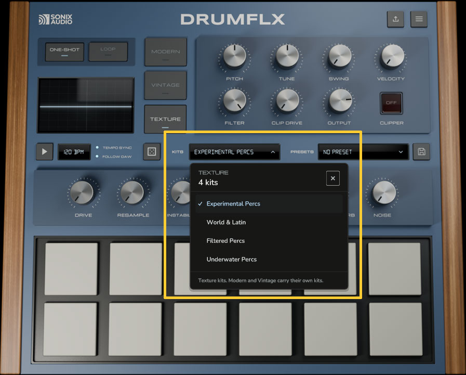Click the waveform display screen
The height and width of the screenshot is (375, 466).
click(x=86, y=106)
